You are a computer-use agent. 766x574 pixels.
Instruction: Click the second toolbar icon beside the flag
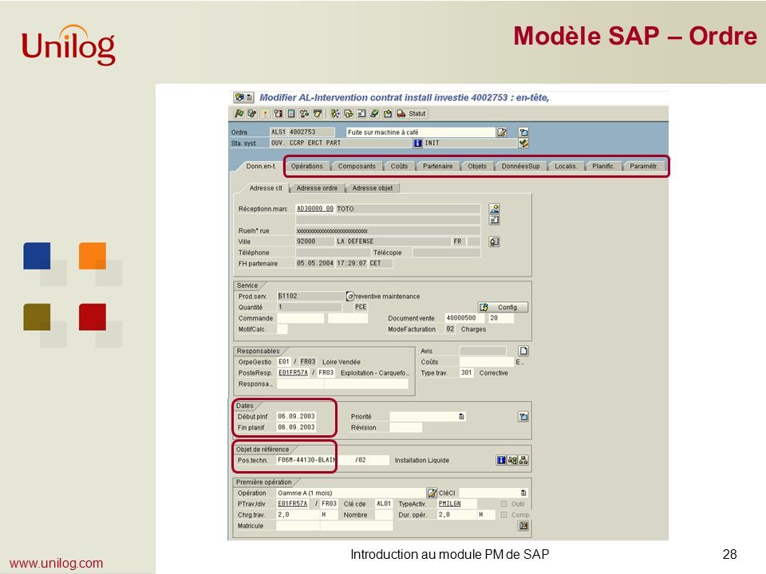tap(251, 113)
